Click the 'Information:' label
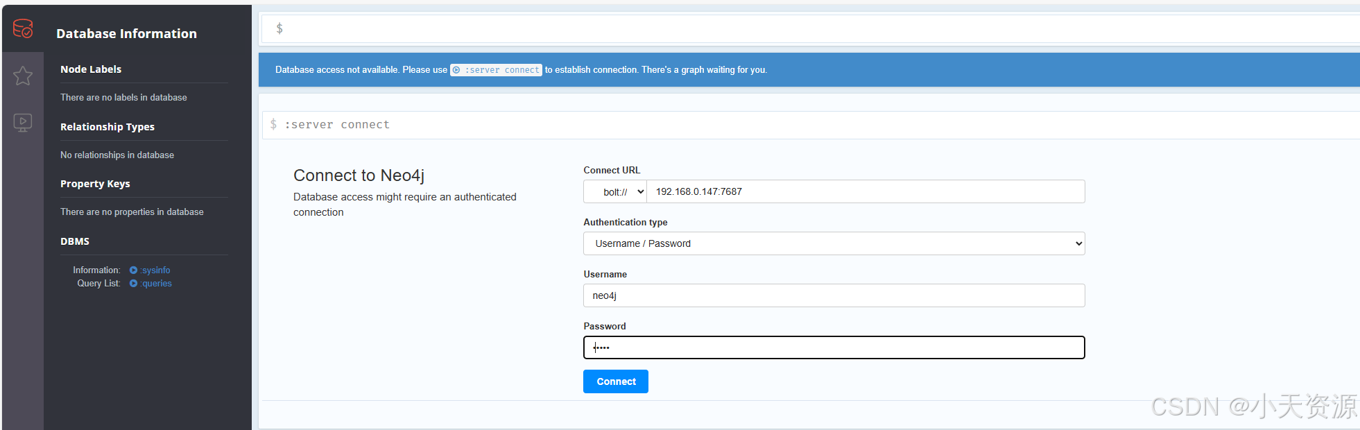Screen dimensions: 1360x430 pos(96,270)
